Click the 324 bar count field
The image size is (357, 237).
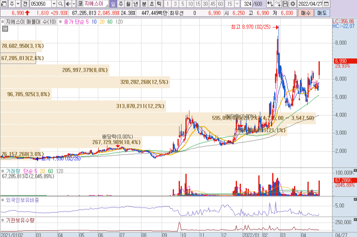click(247, 4)
